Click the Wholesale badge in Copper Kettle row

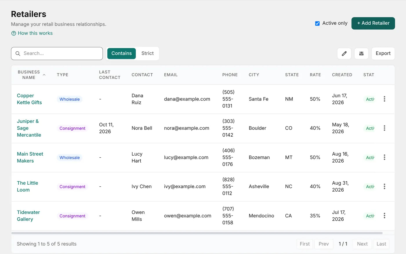pyautogui.click(x=70, y=99)
